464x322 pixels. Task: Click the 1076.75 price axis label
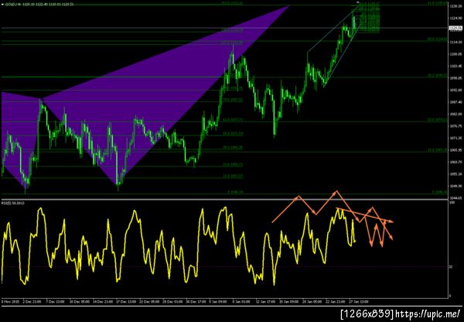click(455, 126)
